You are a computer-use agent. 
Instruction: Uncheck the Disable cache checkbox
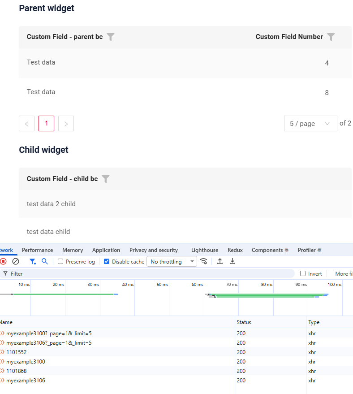pos(107,262)
